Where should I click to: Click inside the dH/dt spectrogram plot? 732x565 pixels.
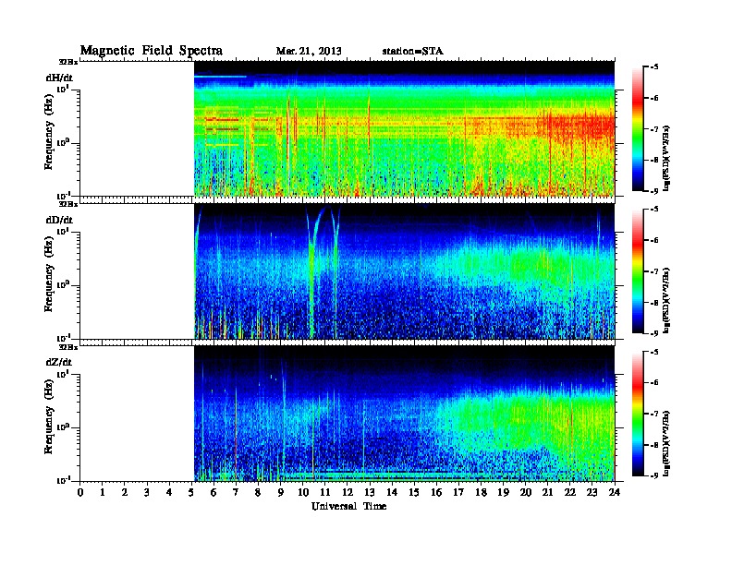tap(404, 128)
